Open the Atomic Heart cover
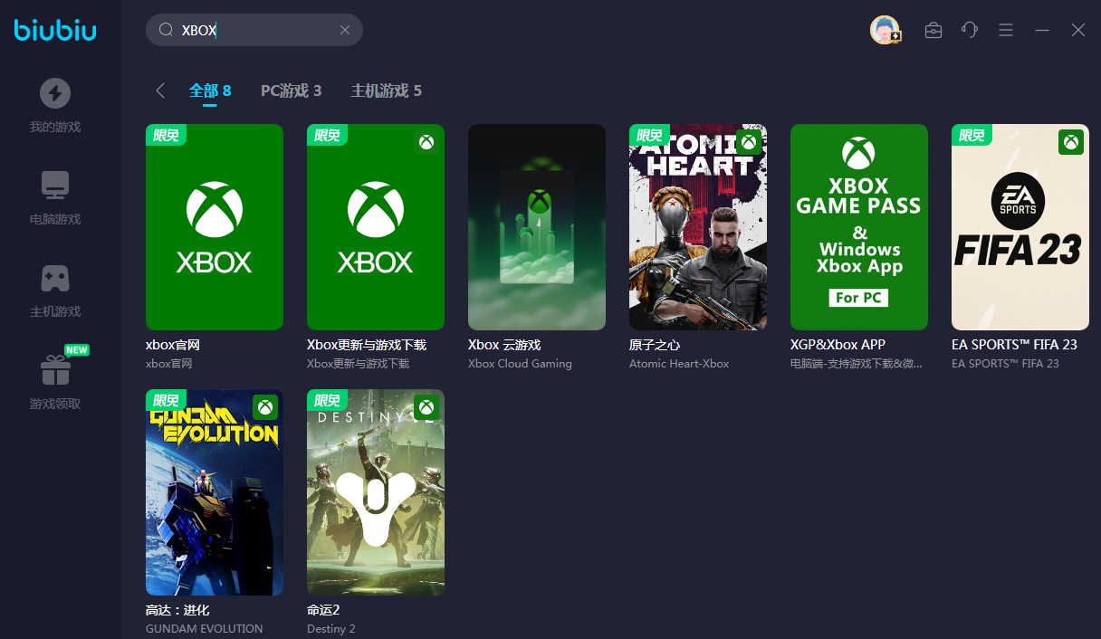 pos(698,227)
